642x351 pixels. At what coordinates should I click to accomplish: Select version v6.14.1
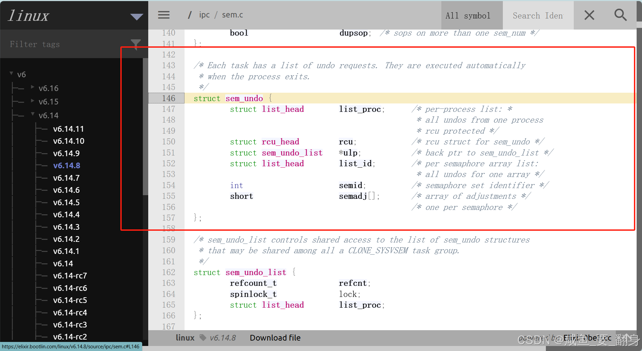(x=67, y=251)
